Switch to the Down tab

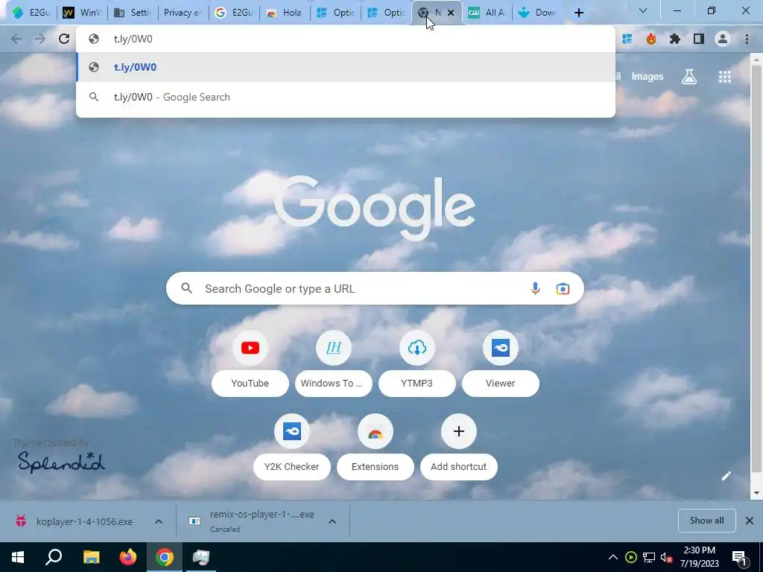coord(537,13)
